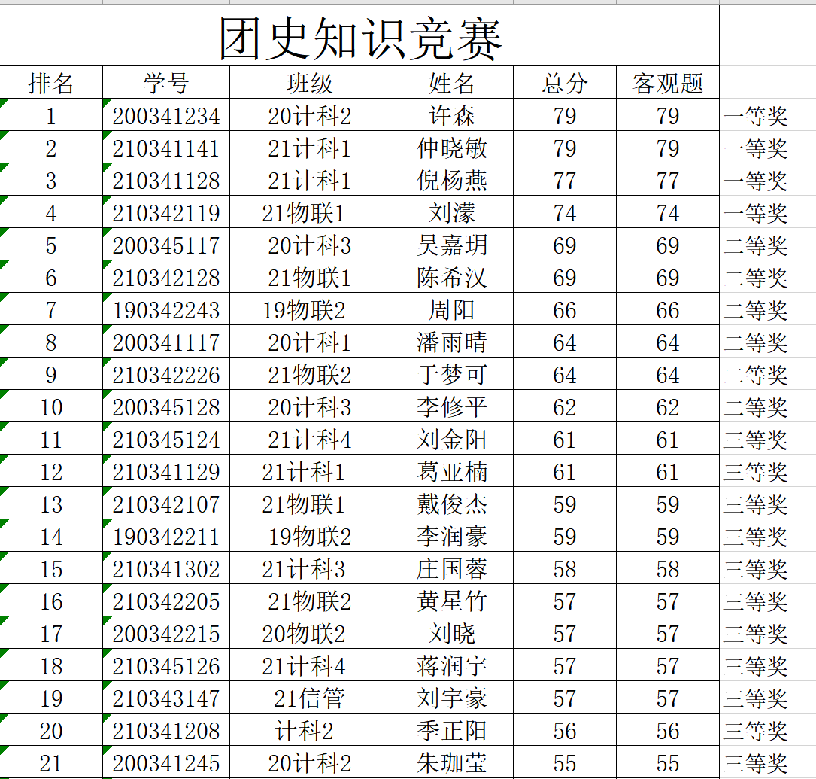Select the 姓名 header cell
Viewport: 816px width, 779px height.
tap(451, 83)
